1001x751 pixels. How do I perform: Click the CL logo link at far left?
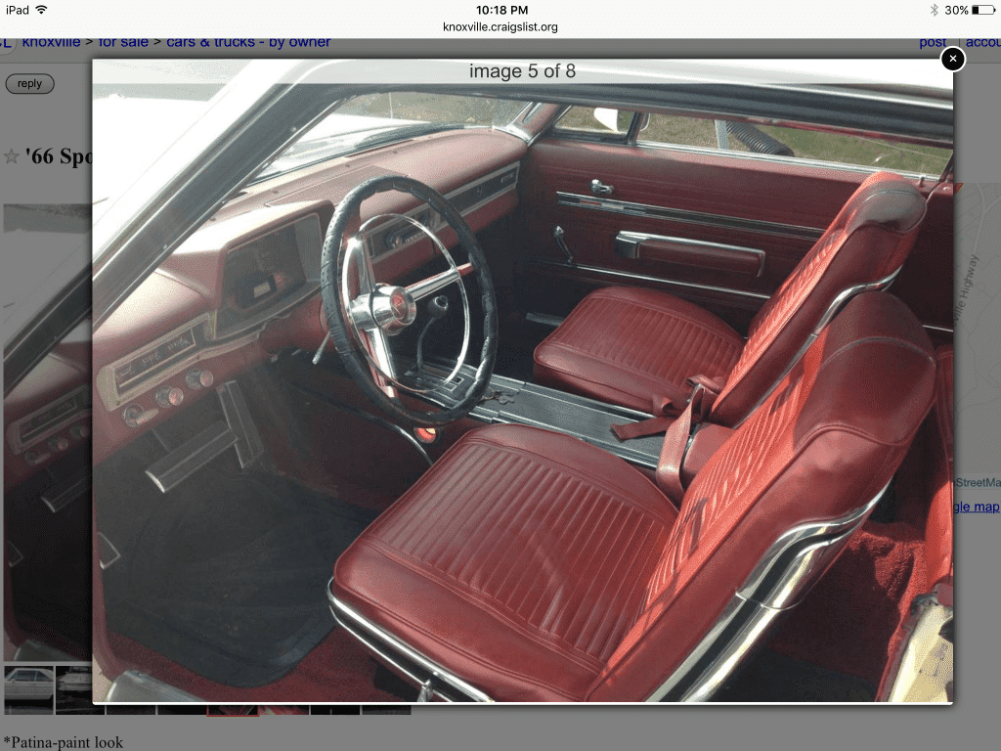pos(6,42)
